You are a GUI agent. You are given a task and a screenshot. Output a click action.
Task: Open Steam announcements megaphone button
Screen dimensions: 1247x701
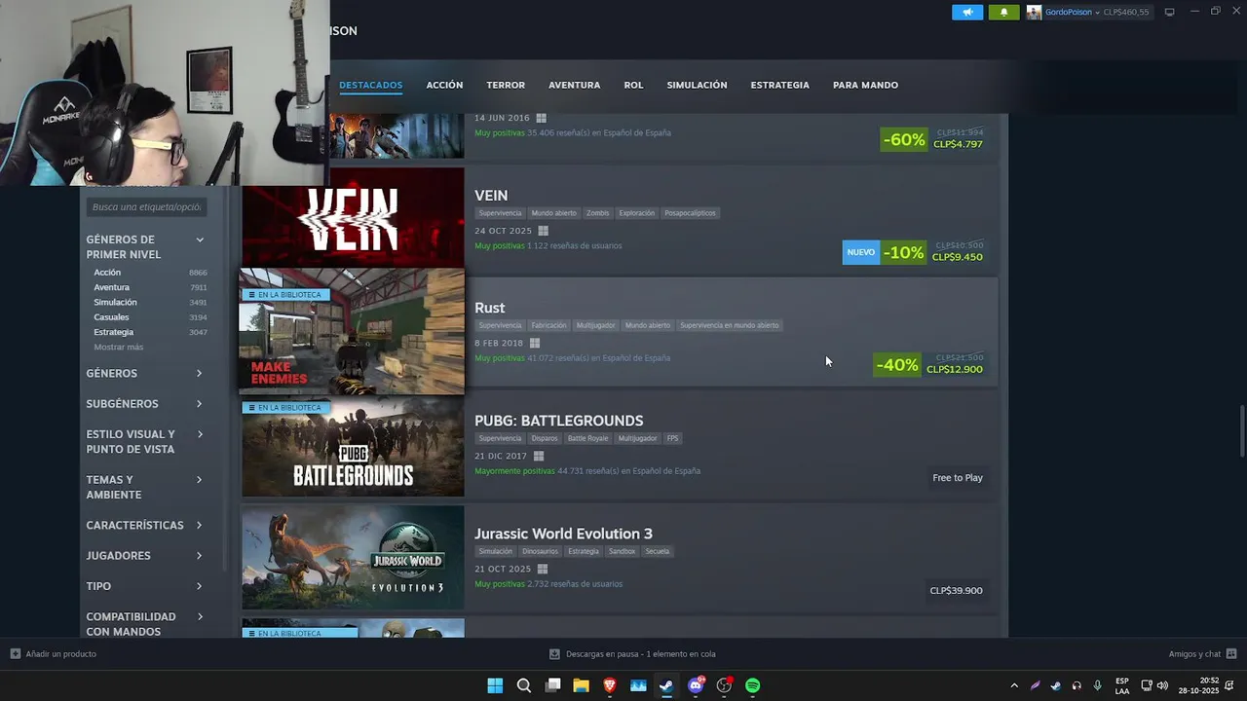tap(967, 12)
